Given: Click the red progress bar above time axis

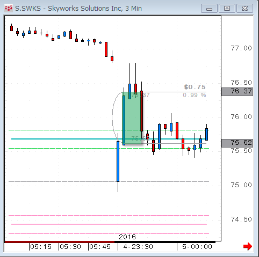Looking at the screenshot, I should coord(60,242).
